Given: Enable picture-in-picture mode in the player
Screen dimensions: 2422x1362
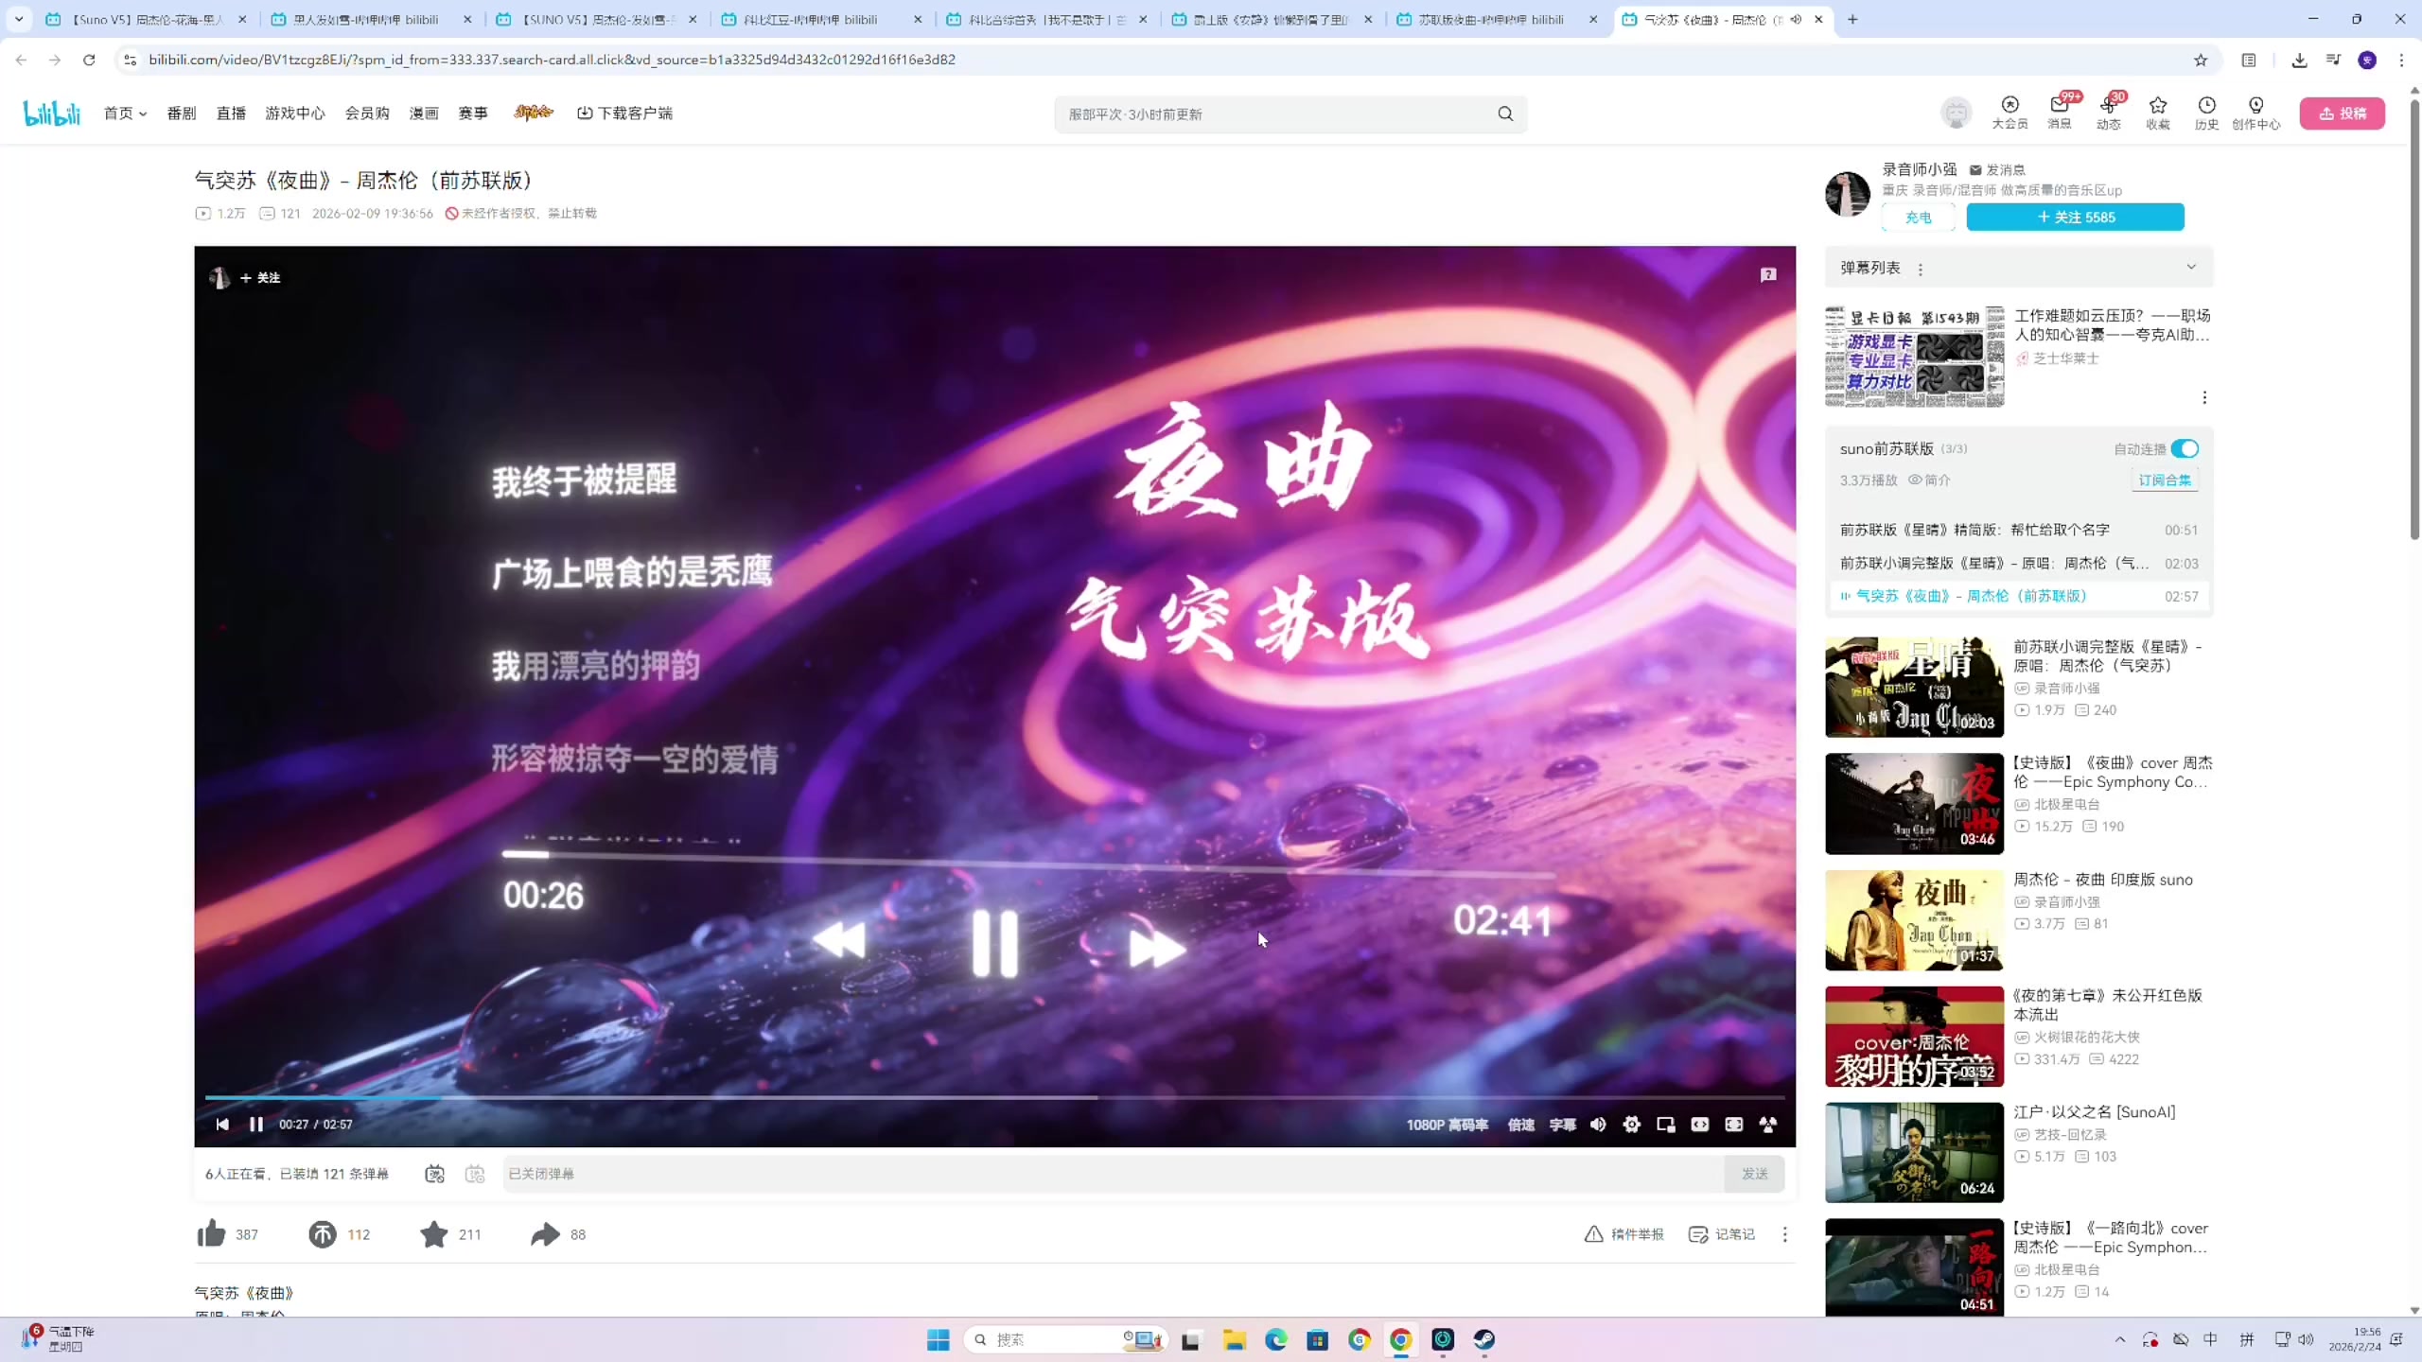Looking at the screenshot, I should (1665, 1125).
